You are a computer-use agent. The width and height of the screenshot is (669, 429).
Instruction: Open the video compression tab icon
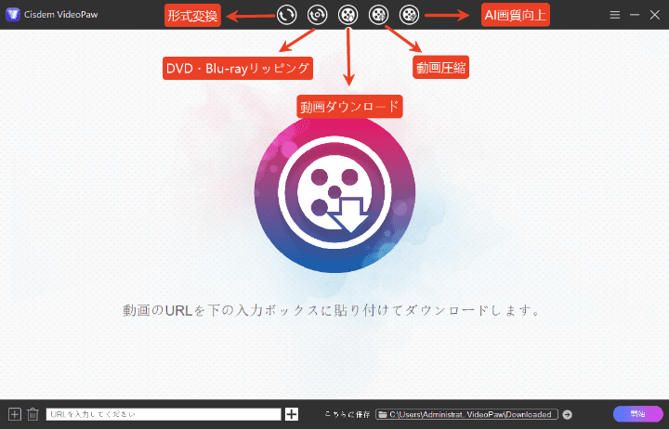point(378,15)
